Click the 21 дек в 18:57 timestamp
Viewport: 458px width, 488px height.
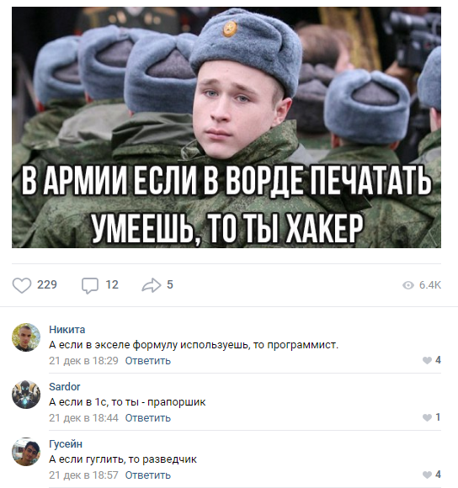pyautogui.click(x=83, y=475)
